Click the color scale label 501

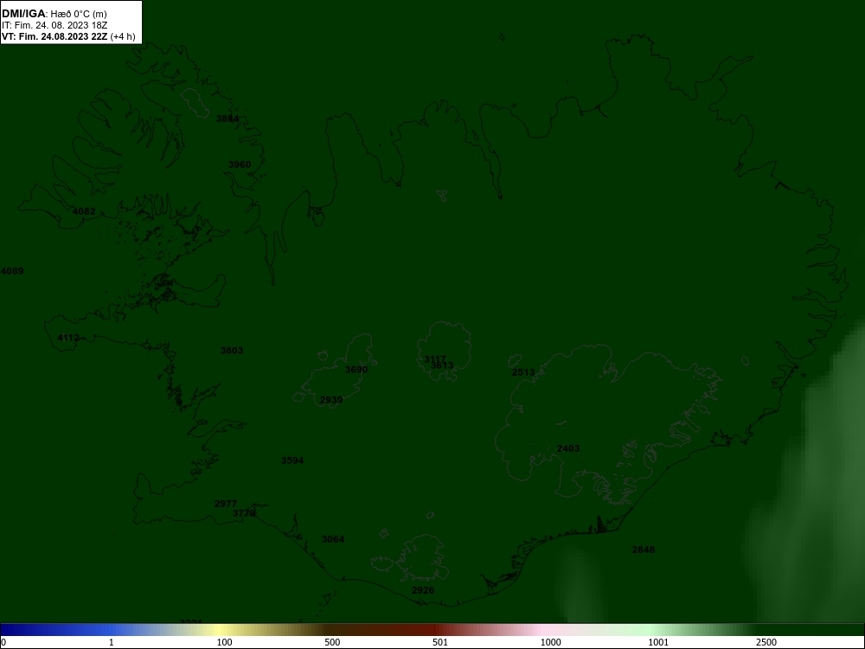(440, 642)
